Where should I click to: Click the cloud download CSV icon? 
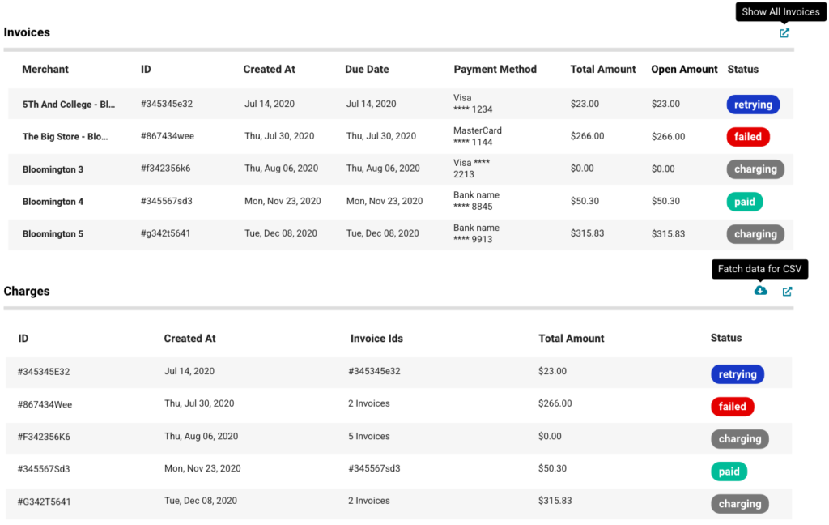click(760, 291)
